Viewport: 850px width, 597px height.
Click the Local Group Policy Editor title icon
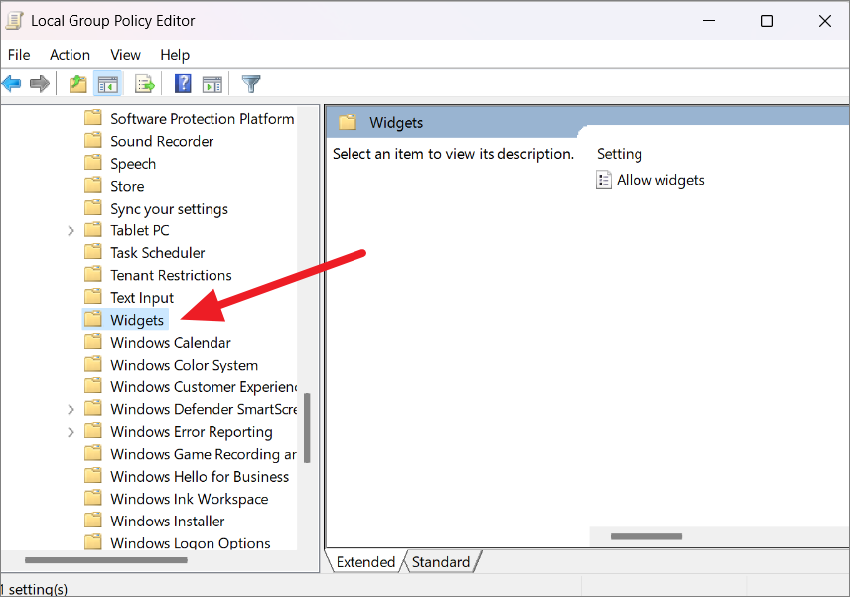tap(14, 21)
